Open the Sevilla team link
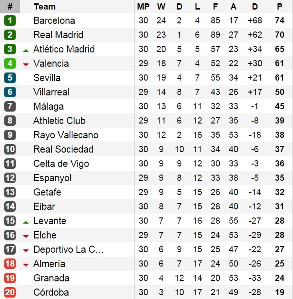 point(47,78)
